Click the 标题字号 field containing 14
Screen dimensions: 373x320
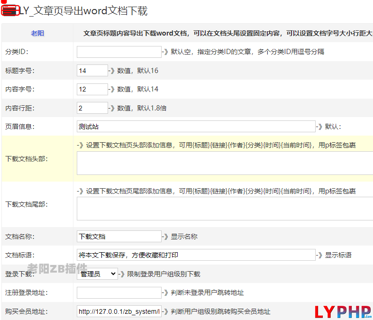(x=92, y=71)
